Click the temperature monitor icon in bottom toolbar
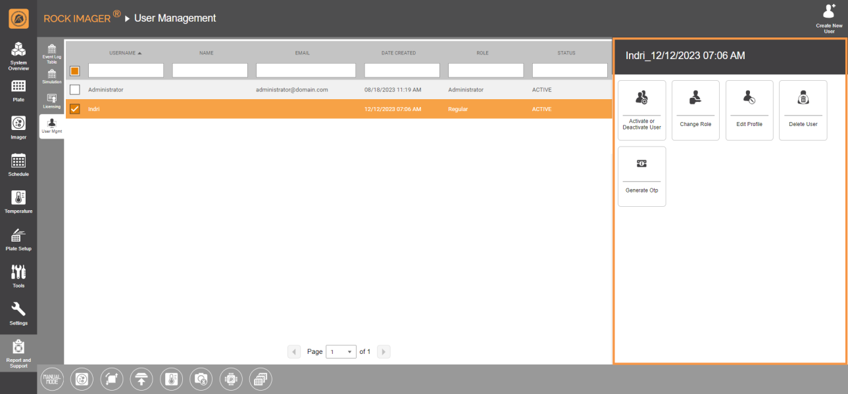The image size is (848, 394). click(171, 379)
